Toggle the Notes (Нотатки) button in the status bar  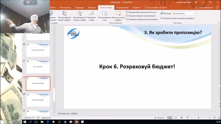coord(159,118)
